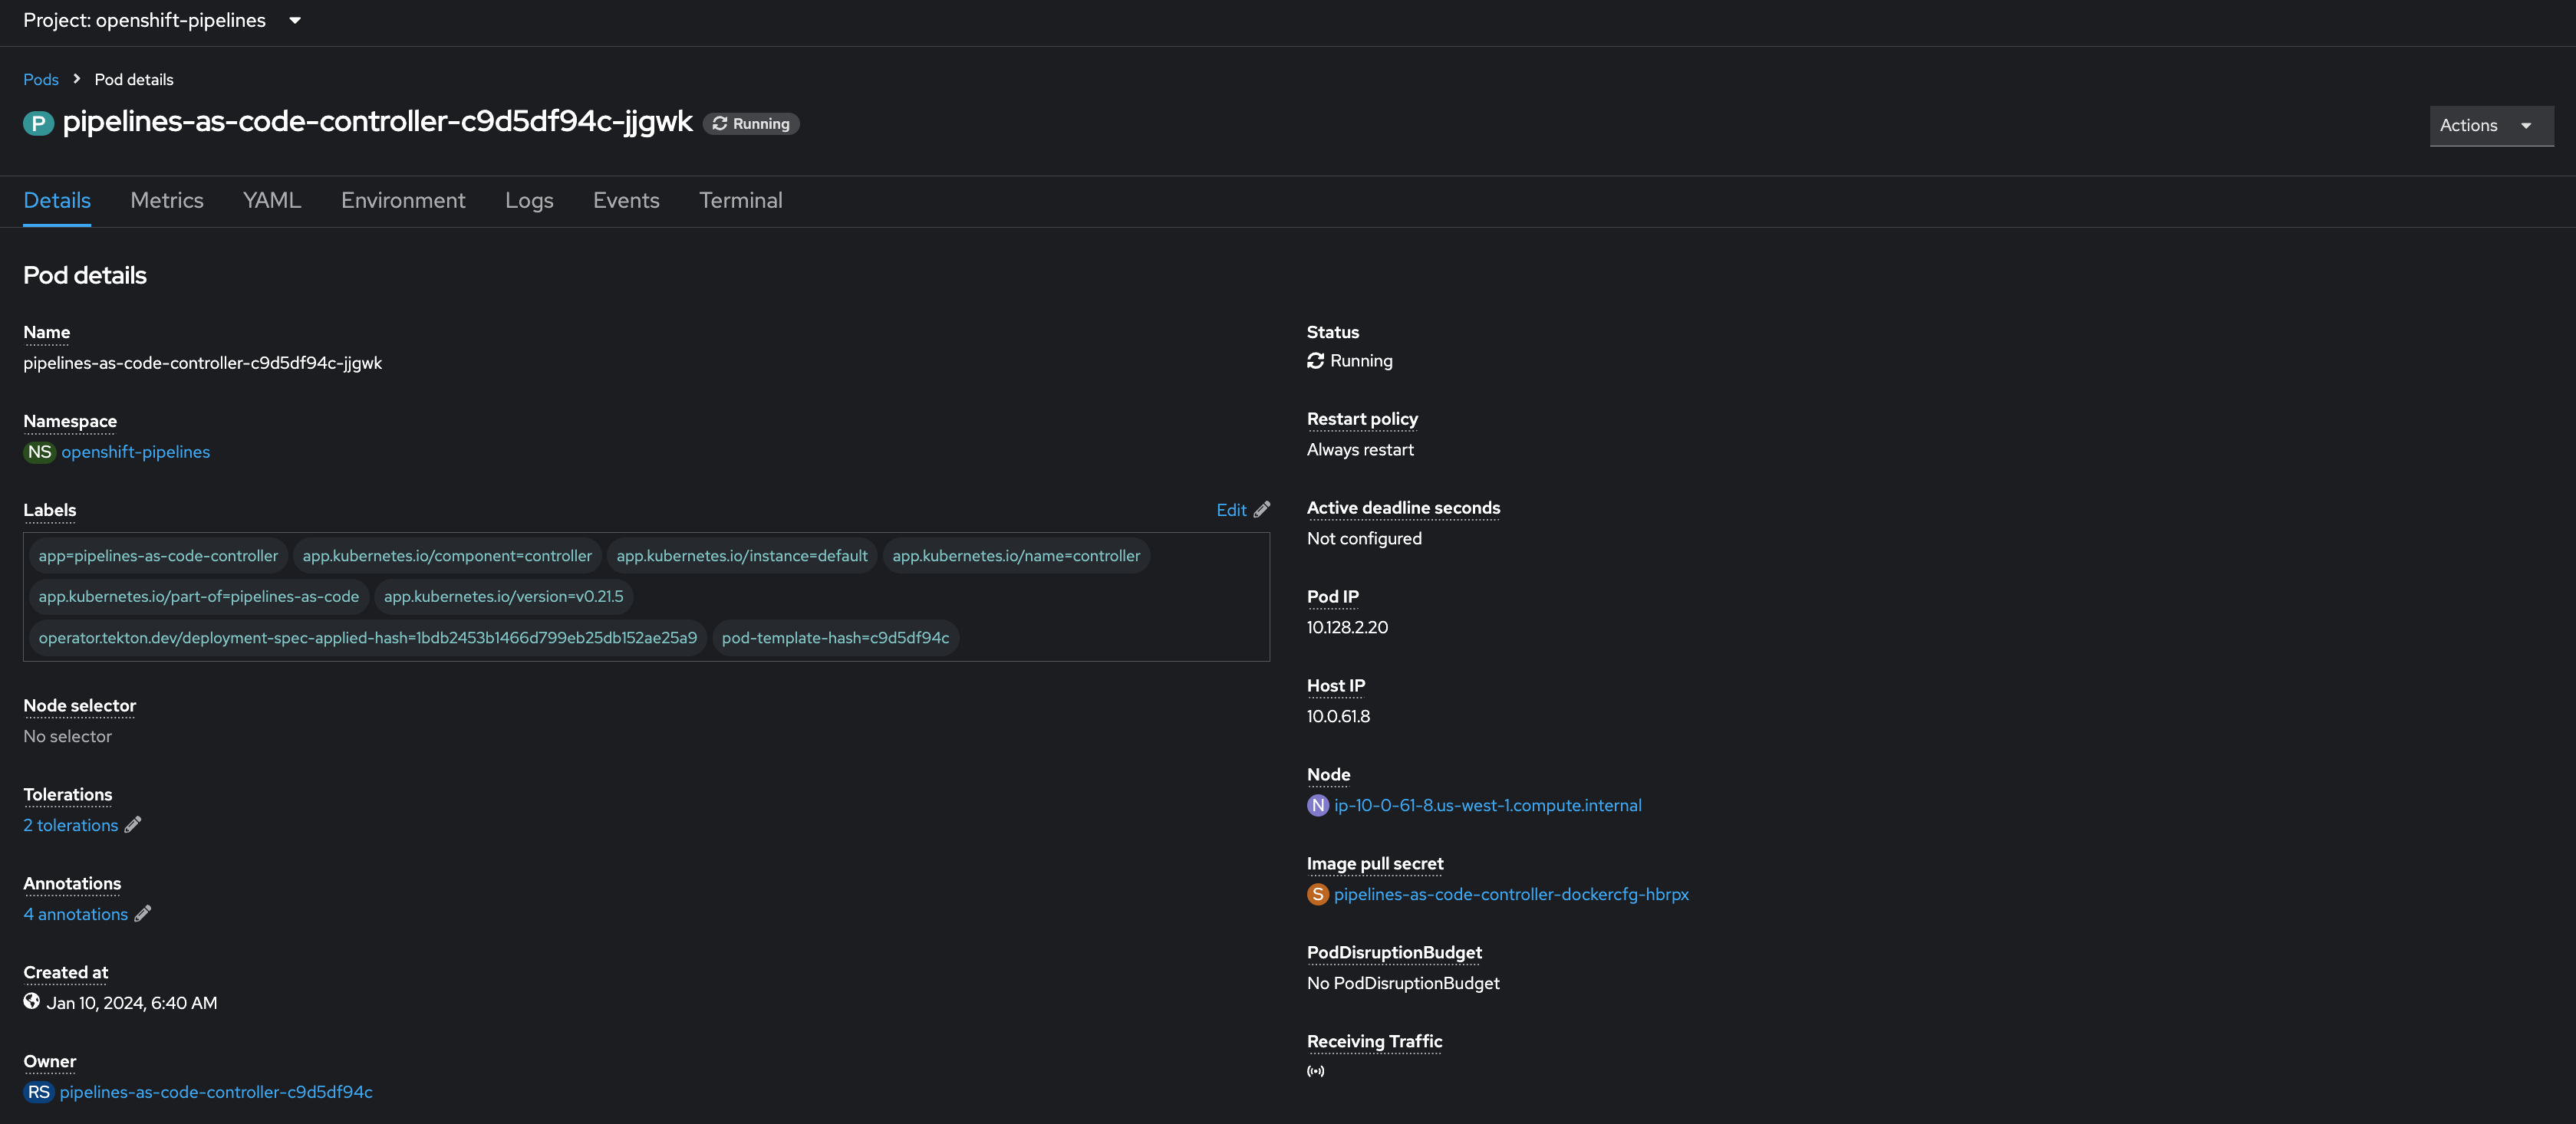Click the Receiving Traffic signal icon

click(1315, 1071)
